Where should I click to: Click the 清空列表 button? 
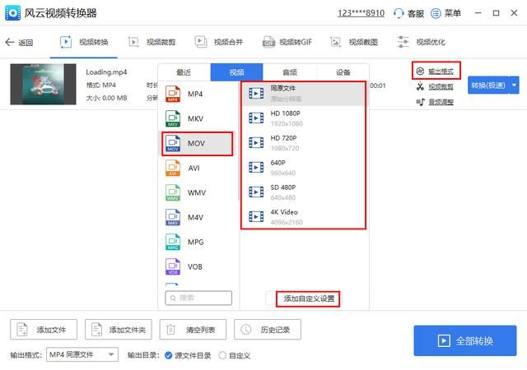[193, 330]
